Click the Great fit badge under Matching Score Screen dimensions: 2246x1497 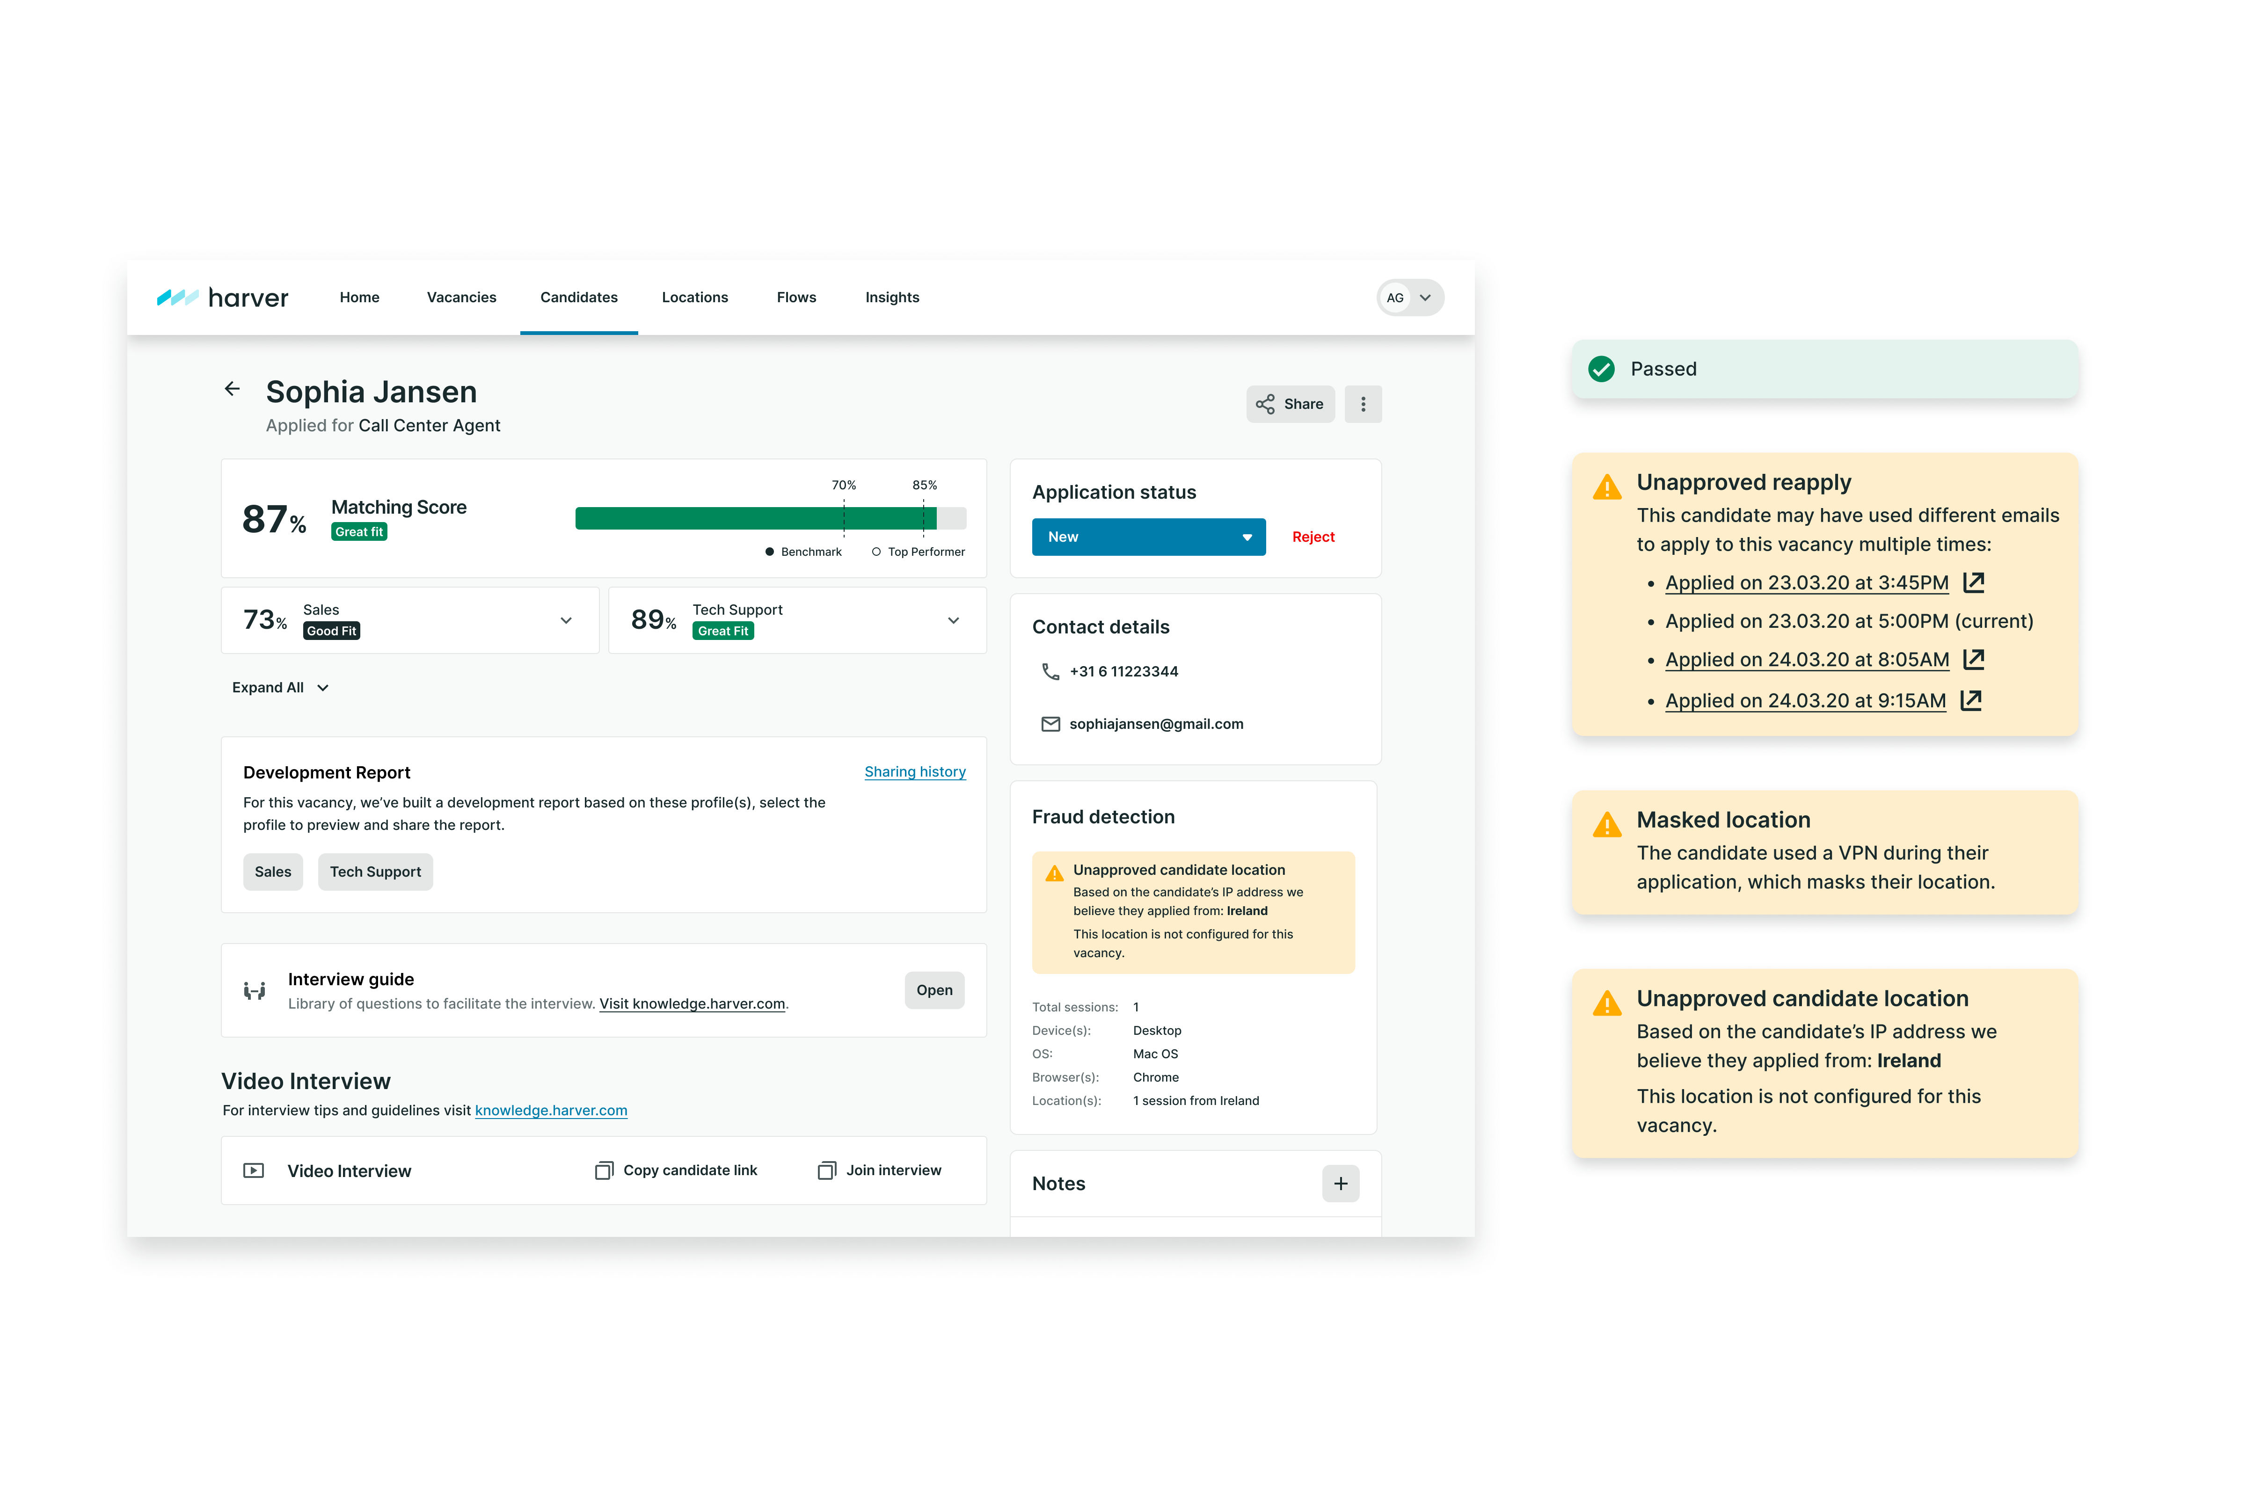359,532
